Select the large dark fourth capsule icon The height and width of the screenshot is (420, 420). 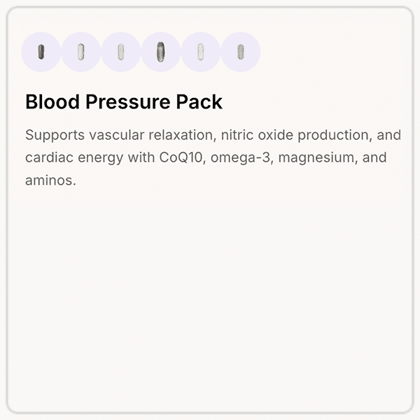coord(161,52)
